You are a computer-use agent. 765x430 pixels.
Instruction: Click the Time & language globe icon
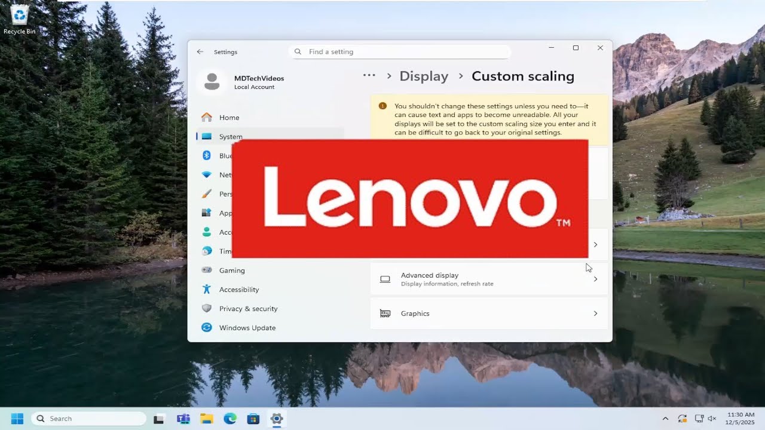pos(207,251)
